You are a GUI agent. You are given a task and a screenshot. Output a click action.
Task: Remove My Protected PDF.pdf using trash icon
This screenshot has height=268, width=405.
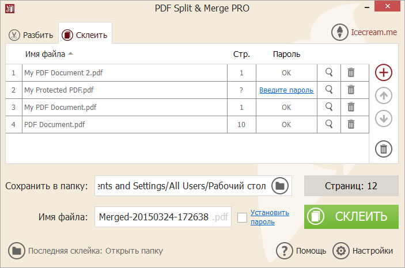click(351, 90)
